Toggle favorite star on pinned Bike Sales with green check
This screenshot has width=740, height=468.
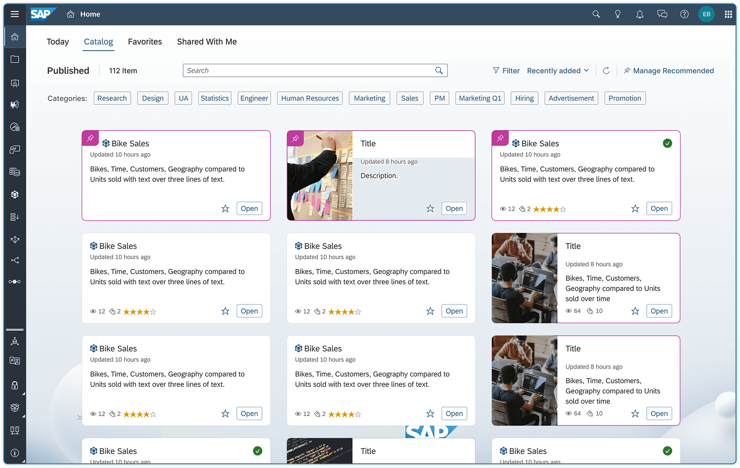click(635, 208)
